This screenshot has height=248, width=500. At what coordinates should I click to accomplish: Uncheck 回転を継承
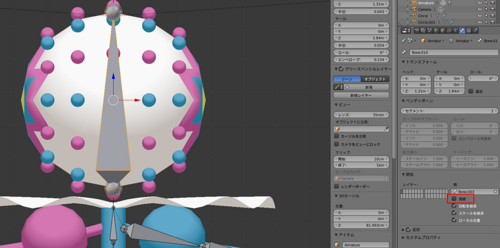(455, 206)
